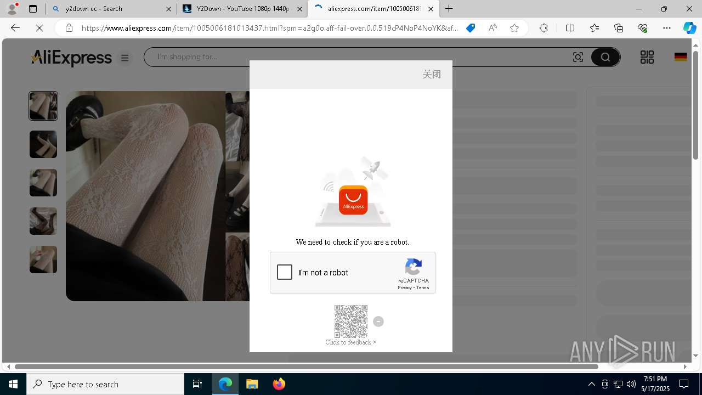Open reCAPTCHA Privacy link
The width and height of the screenshot is (702, 395).
405,287
